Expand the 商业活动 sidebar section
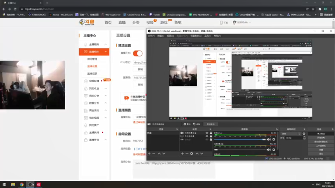Image resolution: width=335 pixels, height=188 pixels. point(106,110)
